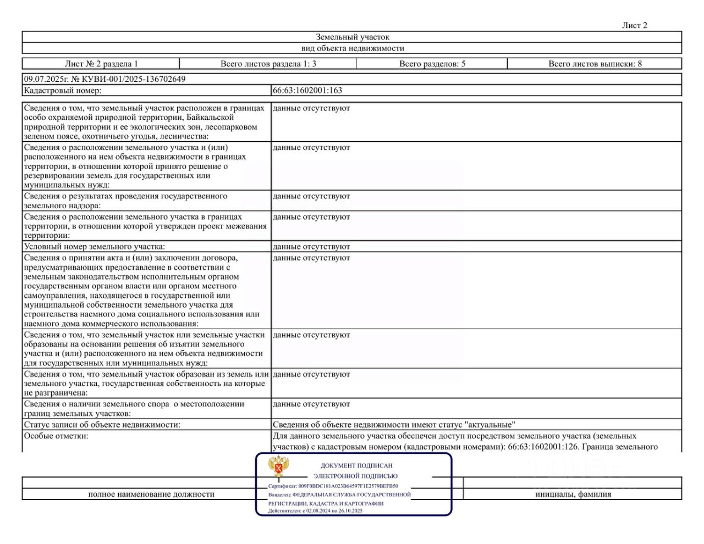Click 'Условный номер земельного участка' row label
The image size is (704, 544).
pos(94,247)
